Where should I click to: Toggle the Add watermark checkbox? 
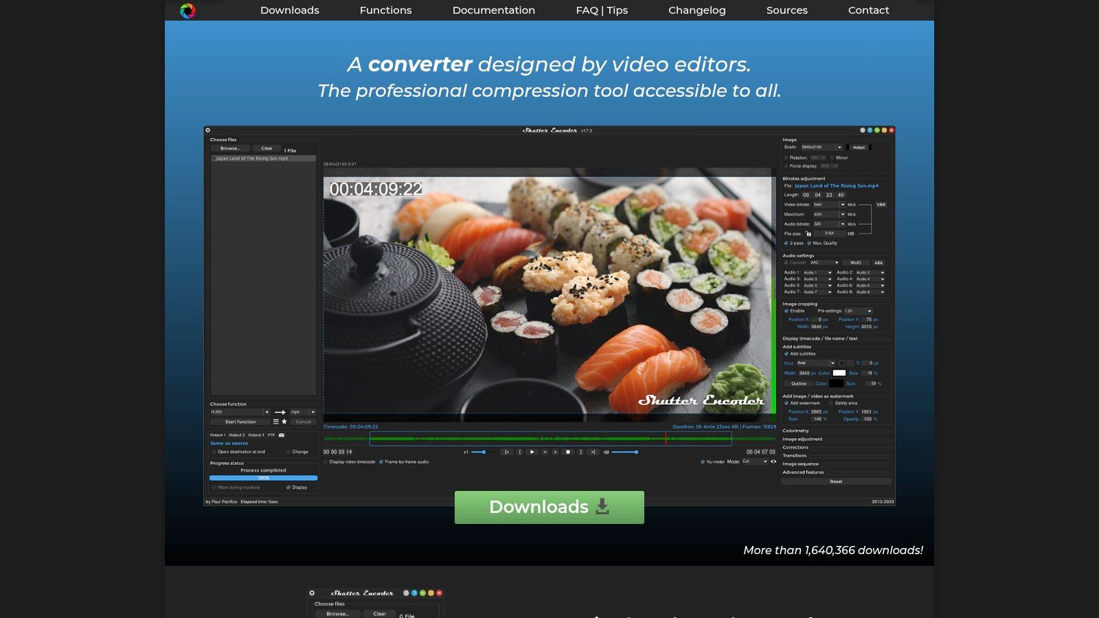(x=786, y=403)
